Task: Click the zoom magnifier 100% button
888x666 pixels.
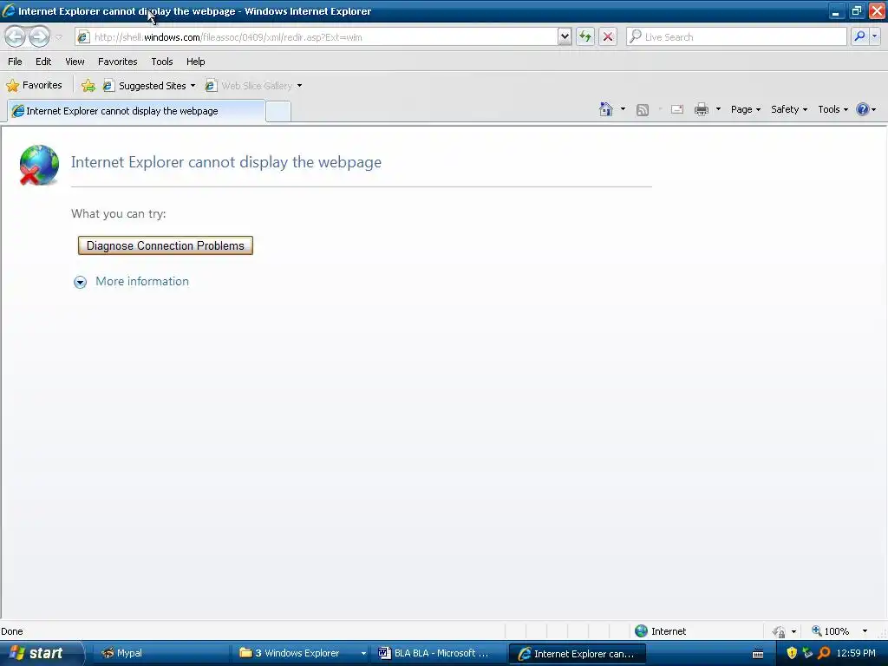Action: pos(830,631)
